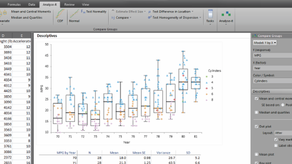
Task: Click the Mean SE column header
Action: (139, 153)
